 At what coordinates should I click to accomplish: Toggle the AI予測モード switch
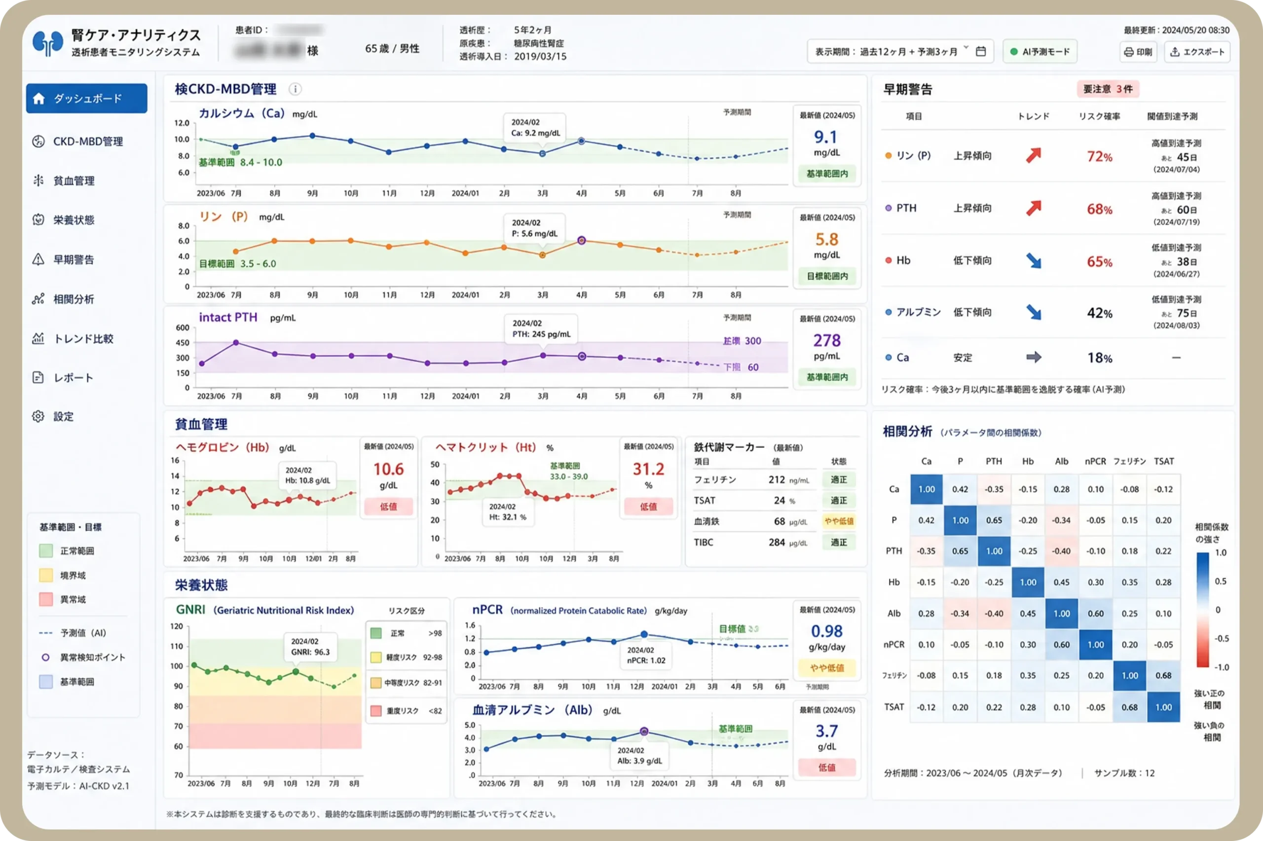coord(1040,51)
